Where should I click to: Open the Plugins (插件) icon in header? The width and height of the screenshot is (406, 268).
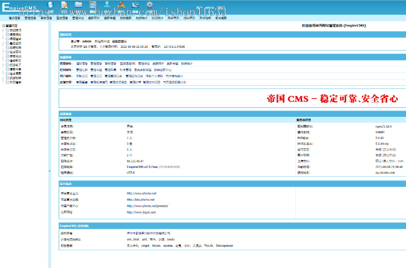121,5
